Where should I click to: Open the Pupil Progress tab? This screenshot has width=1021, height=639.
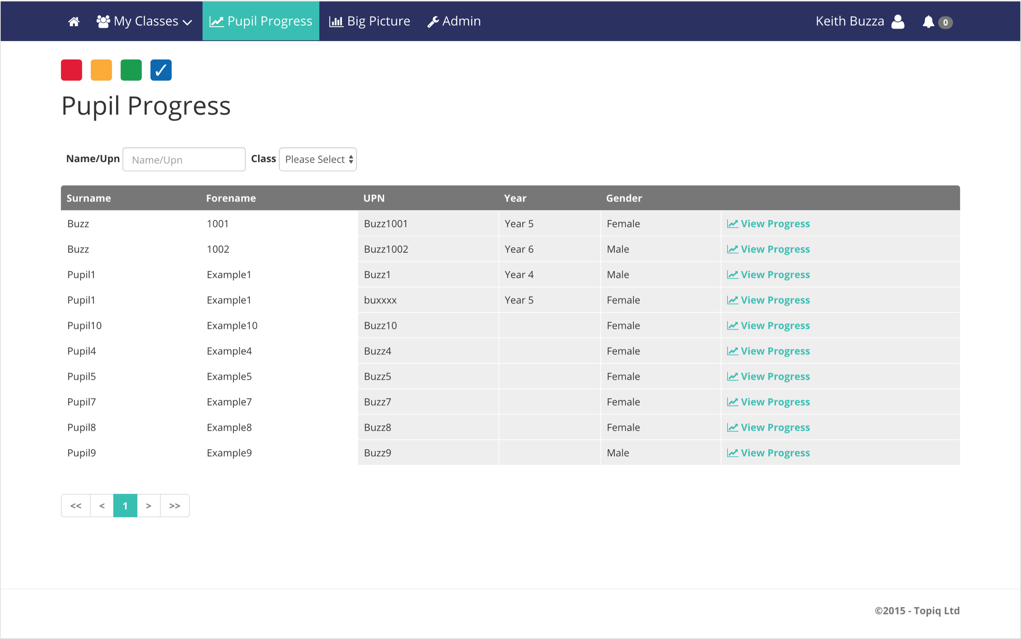261,21
